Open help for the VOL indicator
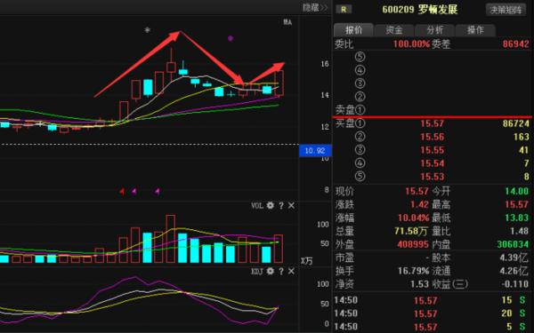Image resolution: width=534 pixels, height=333 pixels. coord(281,205)
